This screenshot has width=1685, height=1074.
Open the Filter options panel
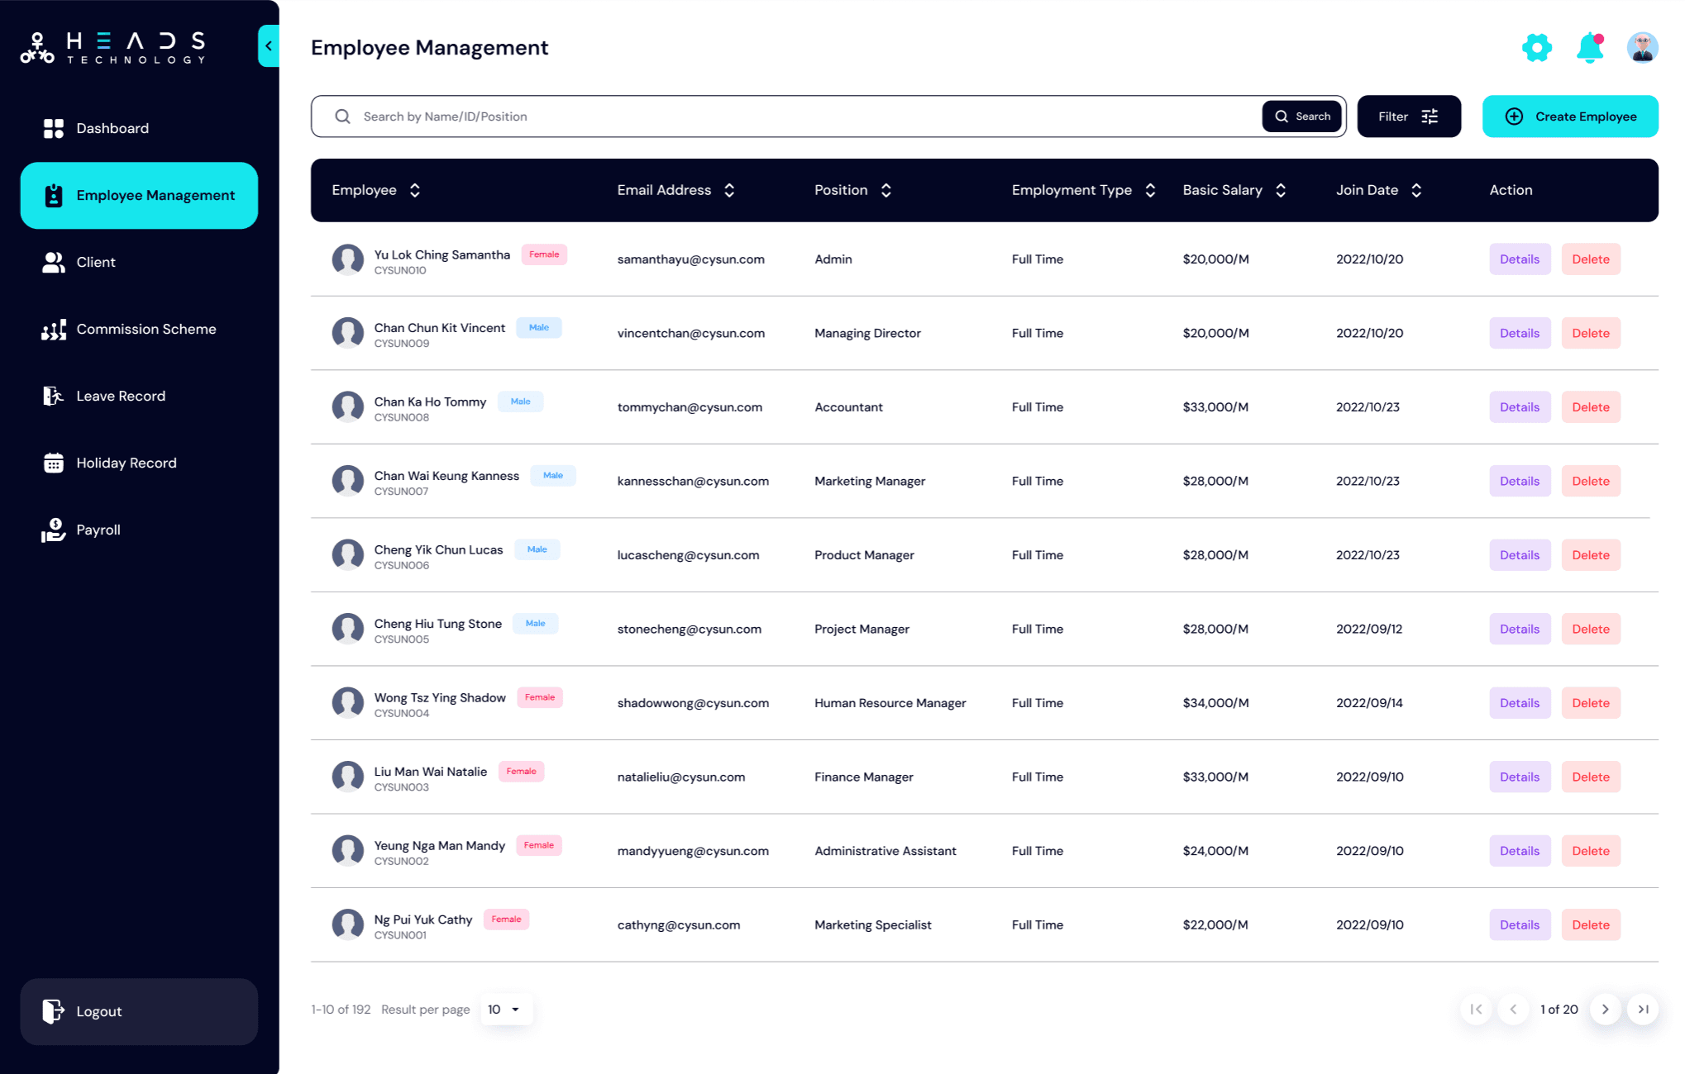tap(1408, 116)
